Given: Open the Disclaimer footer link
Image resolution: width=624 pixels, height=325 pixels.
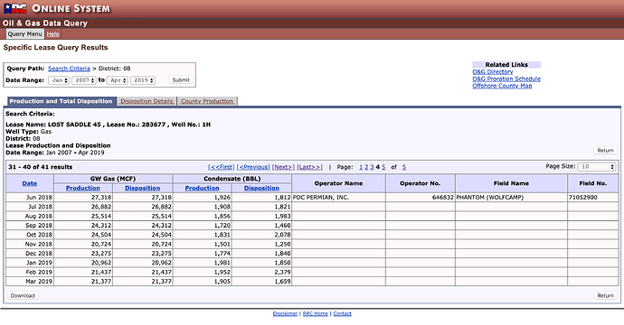Looking at the screenshot, I should [x=285, y=313].
